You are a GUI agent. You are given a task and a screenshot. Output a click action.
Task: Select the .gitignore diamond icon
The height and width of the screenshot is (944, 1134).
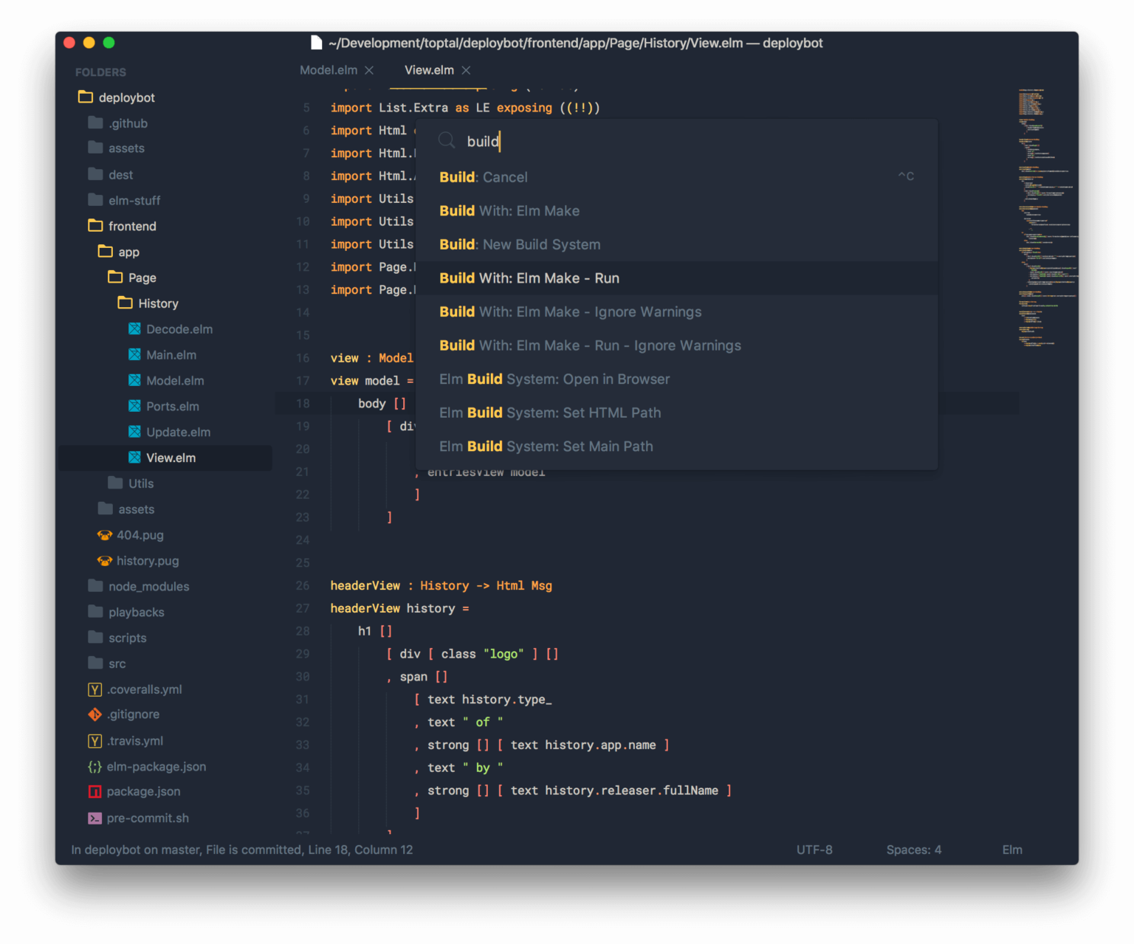click(94, 714)
